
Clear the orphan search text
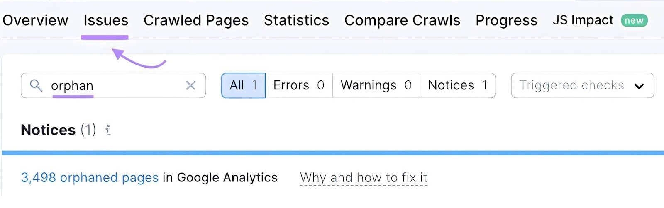pyautogui.click(x=190, y=85)
